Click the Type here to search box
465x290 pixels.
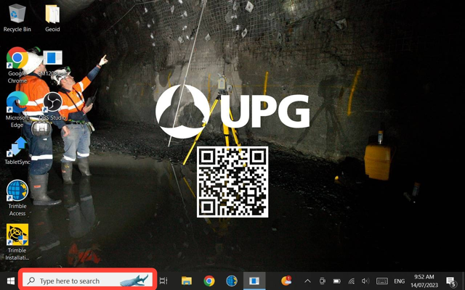[x=87, y=280]
